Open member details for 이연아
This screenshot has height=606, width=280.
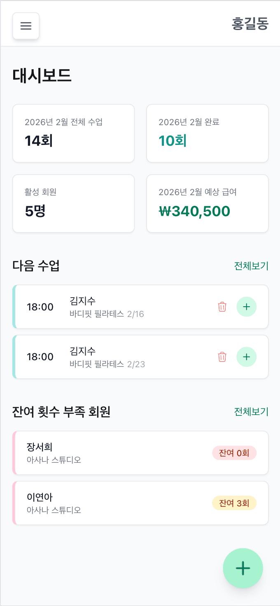103,503
